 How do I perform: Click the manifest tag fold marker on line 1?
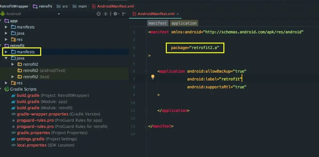[x=146, y=32]
